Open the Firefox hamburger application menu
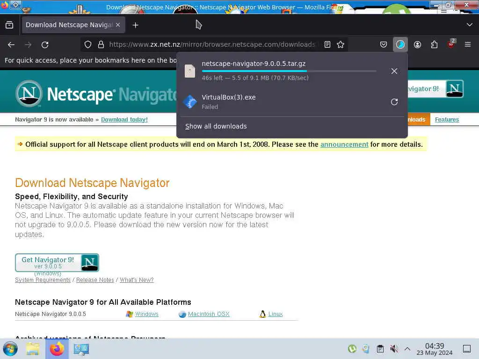 click(x=468, y=44)
